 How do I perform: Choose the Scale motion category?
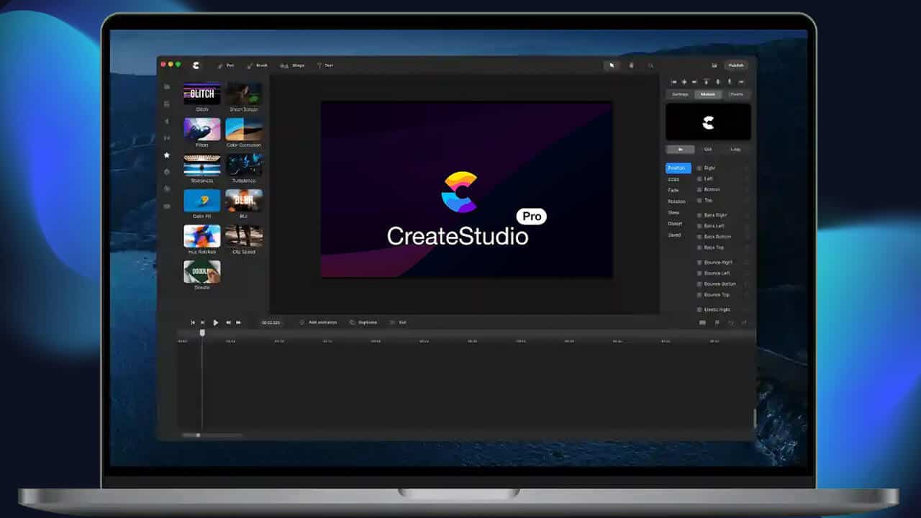[674, 179]
